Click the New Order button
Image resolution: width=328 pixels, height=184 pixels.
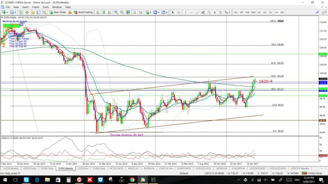[x=58, y=12]
